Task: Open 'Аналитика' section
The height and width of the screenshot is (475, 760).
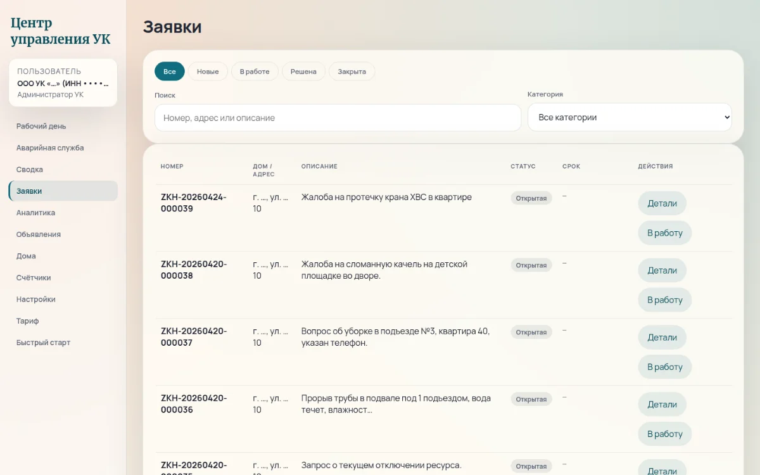Action: (63, 213)
